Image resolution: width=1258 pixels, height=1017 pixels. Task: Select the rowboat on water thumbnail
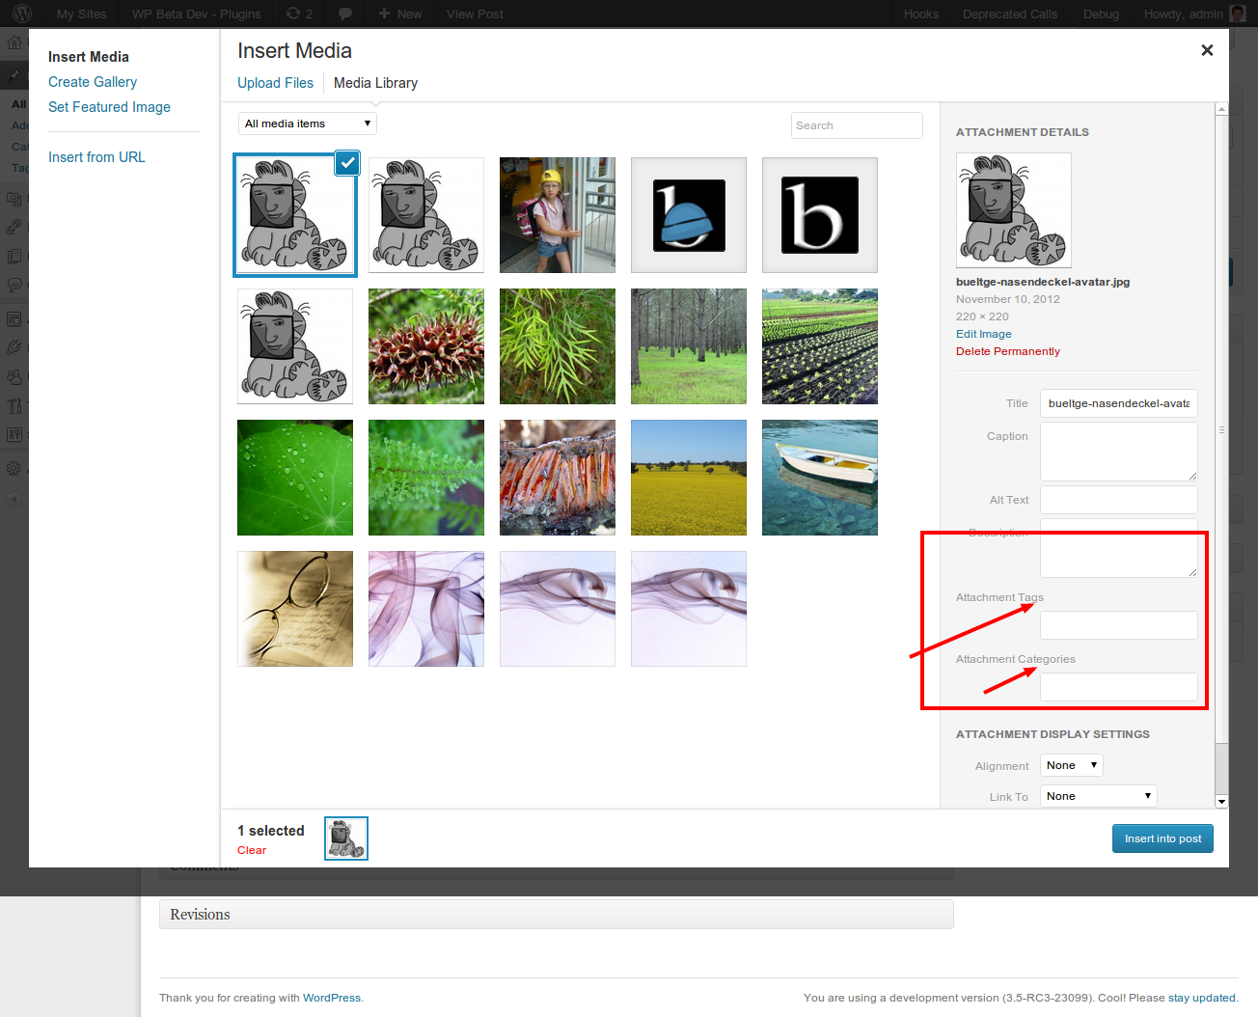click(820, 478)
